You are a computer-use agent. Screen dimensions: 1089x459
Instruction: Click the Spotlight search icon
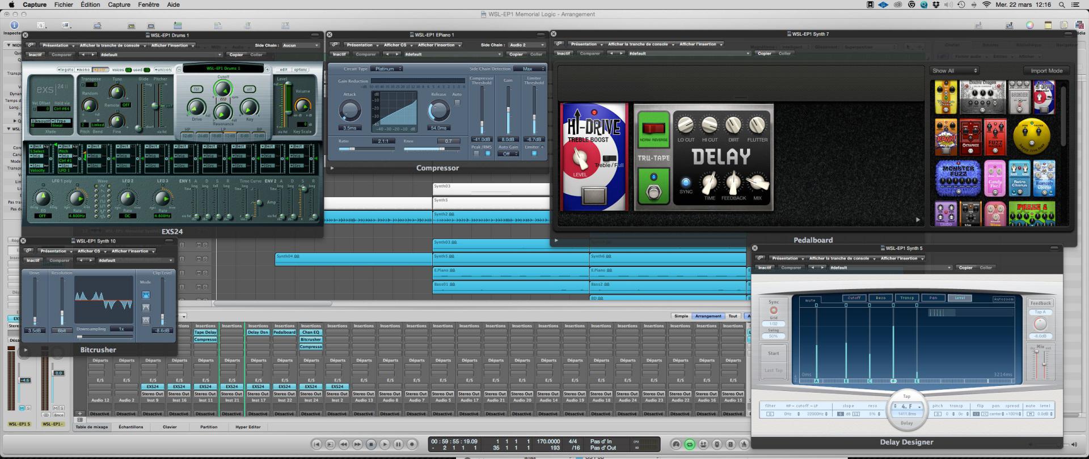[1062, 5]
